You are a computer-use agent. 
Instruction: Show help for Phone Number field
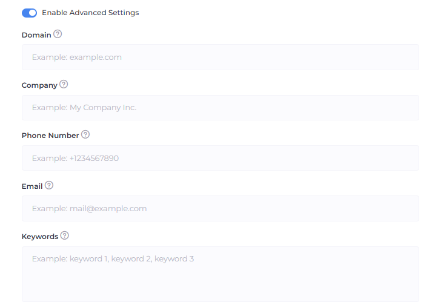(x=85, y=135)
